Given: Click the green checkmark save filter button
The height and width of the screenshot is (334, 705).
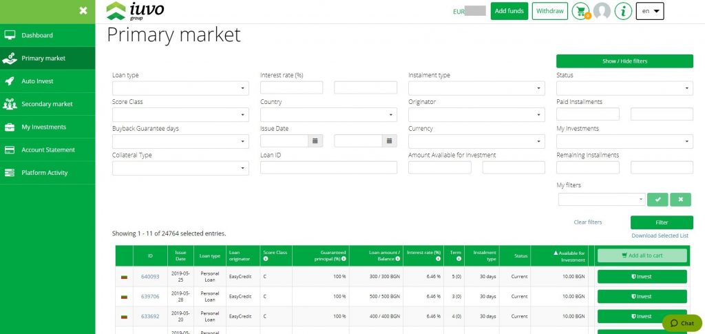Looking at the screenshot, I should click(657, 199).
